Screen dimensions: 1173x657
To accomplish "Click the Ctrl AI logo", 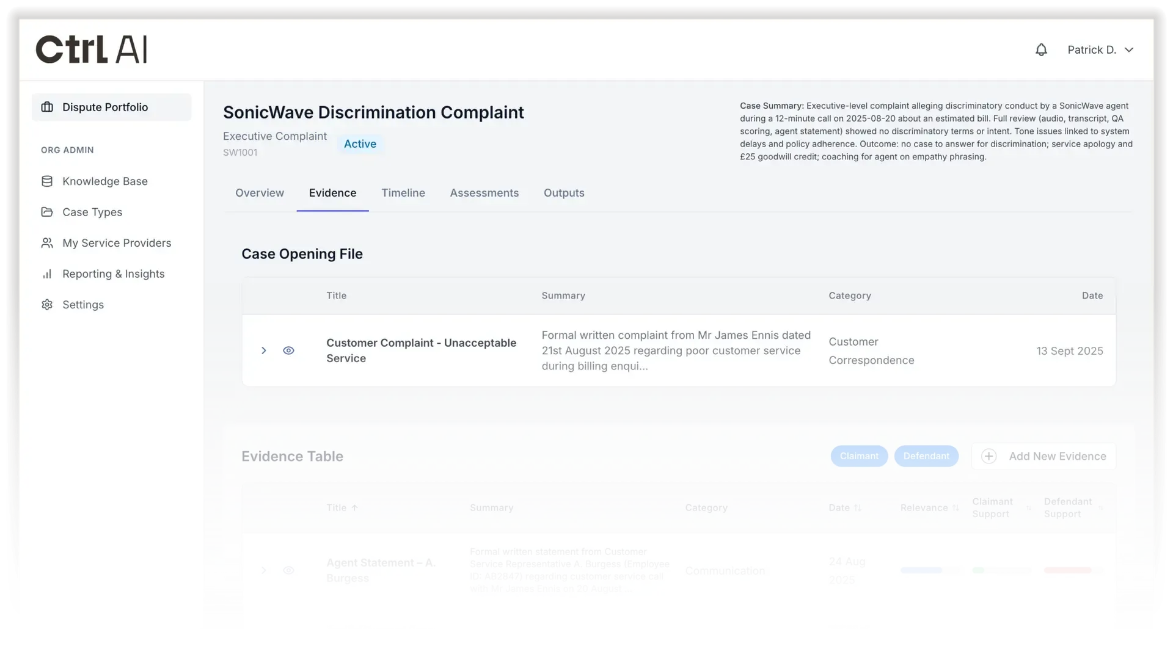I will point(91,49).
